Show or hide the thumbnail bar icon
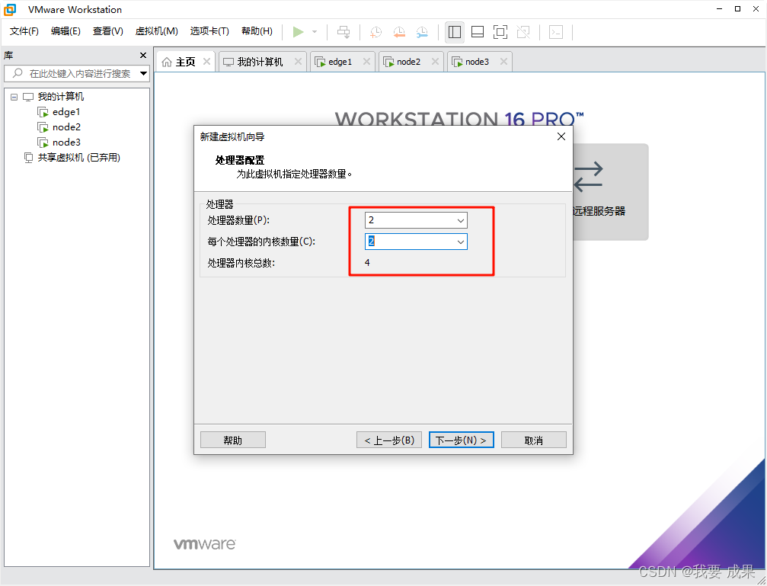The width and height of the screenshot is (767, 586). coord(478,32)
